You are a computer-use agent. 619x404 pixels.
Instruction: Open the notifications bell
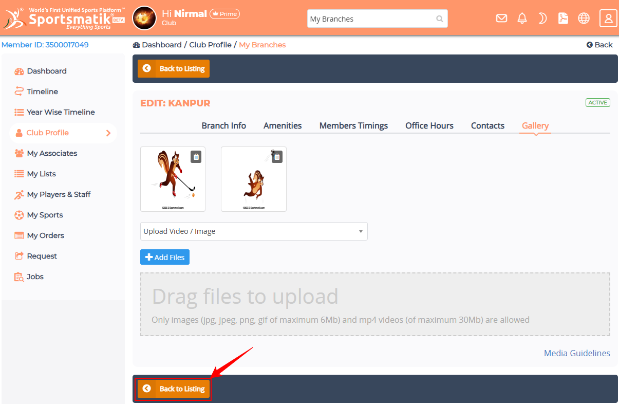pyautogui.click(x=522, y=19)
